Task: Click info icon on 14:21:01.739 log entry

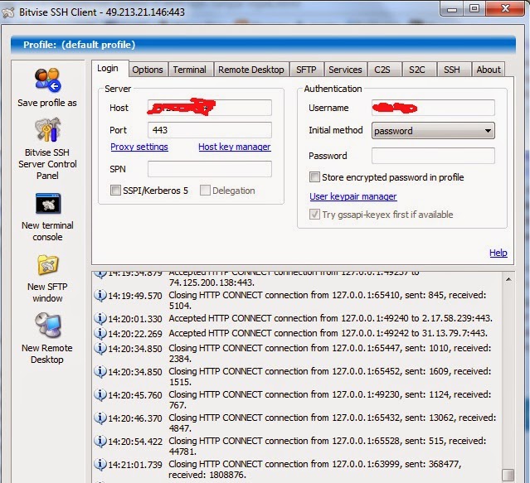Action: coord(100,465)
